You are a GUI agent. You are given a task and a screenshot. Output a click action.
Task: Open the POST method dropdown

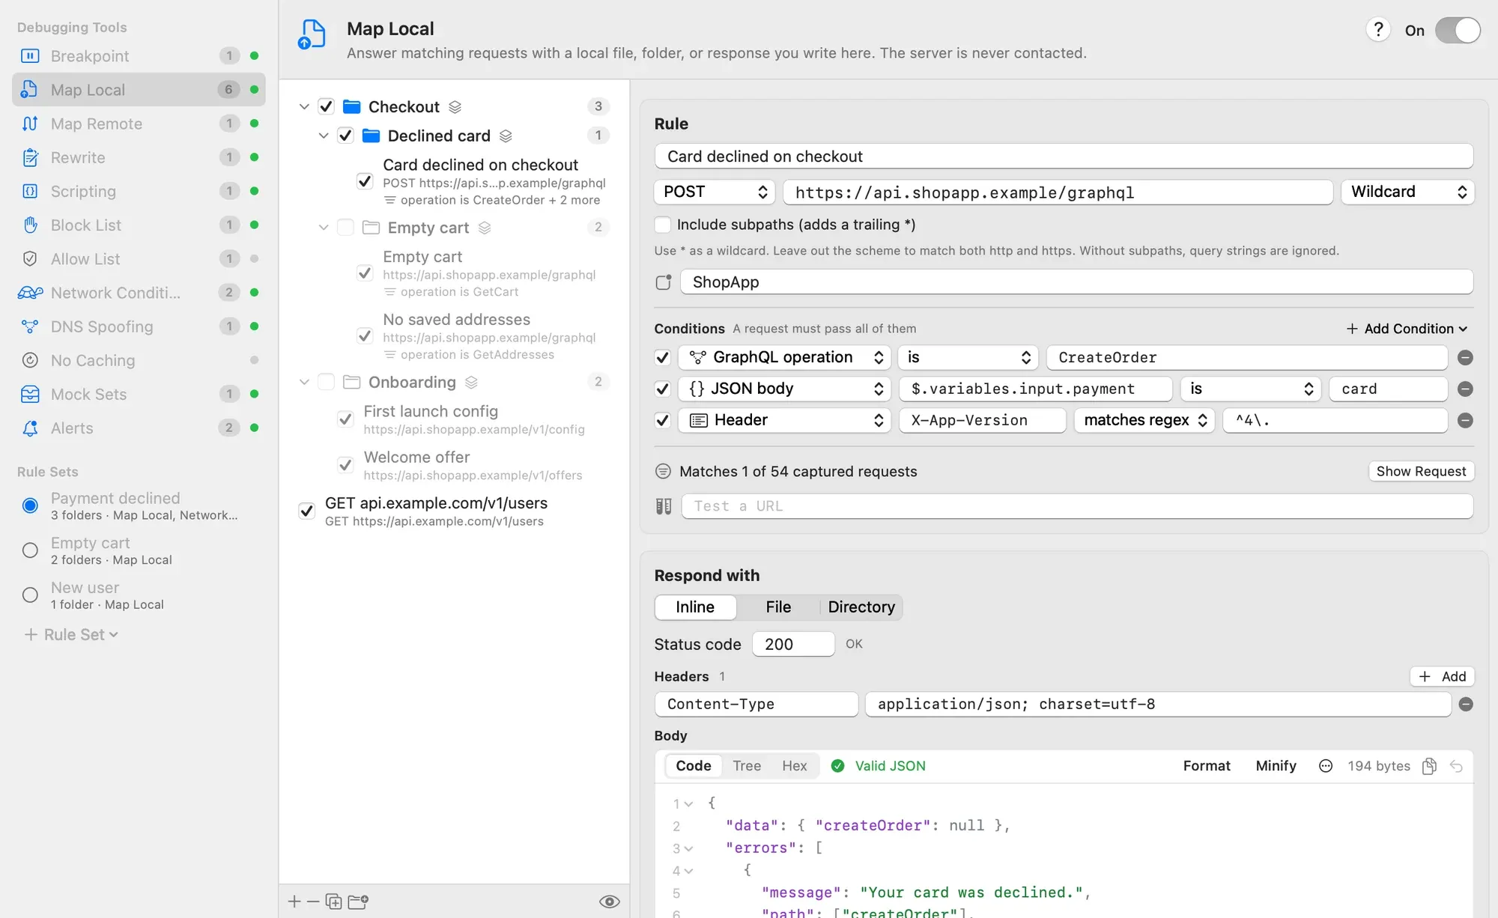pyautogui.click(x=715, y=192)
